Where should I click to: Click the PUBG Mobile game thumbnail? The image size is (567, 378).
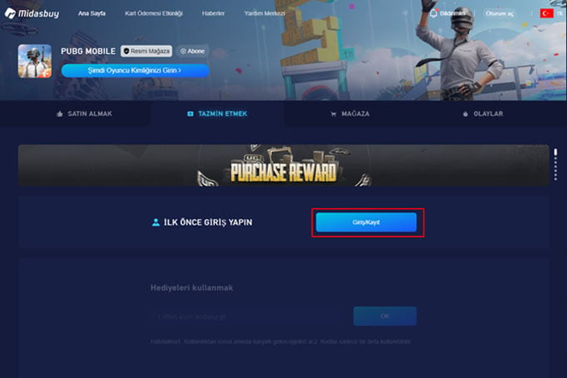(x=35, y=61)
